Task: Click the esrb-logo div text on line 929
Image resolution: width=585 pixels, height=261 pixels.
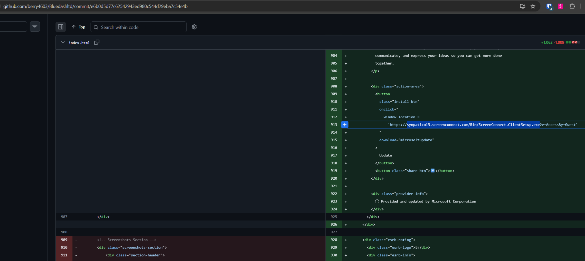Action: [x=398, y=248]
